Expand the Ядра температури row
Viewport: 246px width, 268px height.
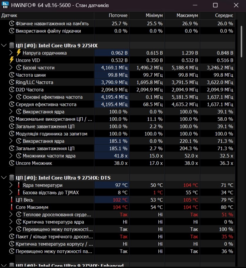(x=11, y=185)
